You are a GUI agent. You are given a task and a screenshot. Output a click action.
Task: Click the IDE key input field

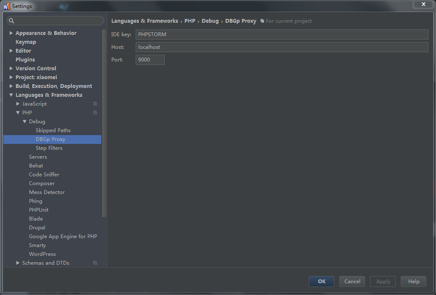[282, 35]
